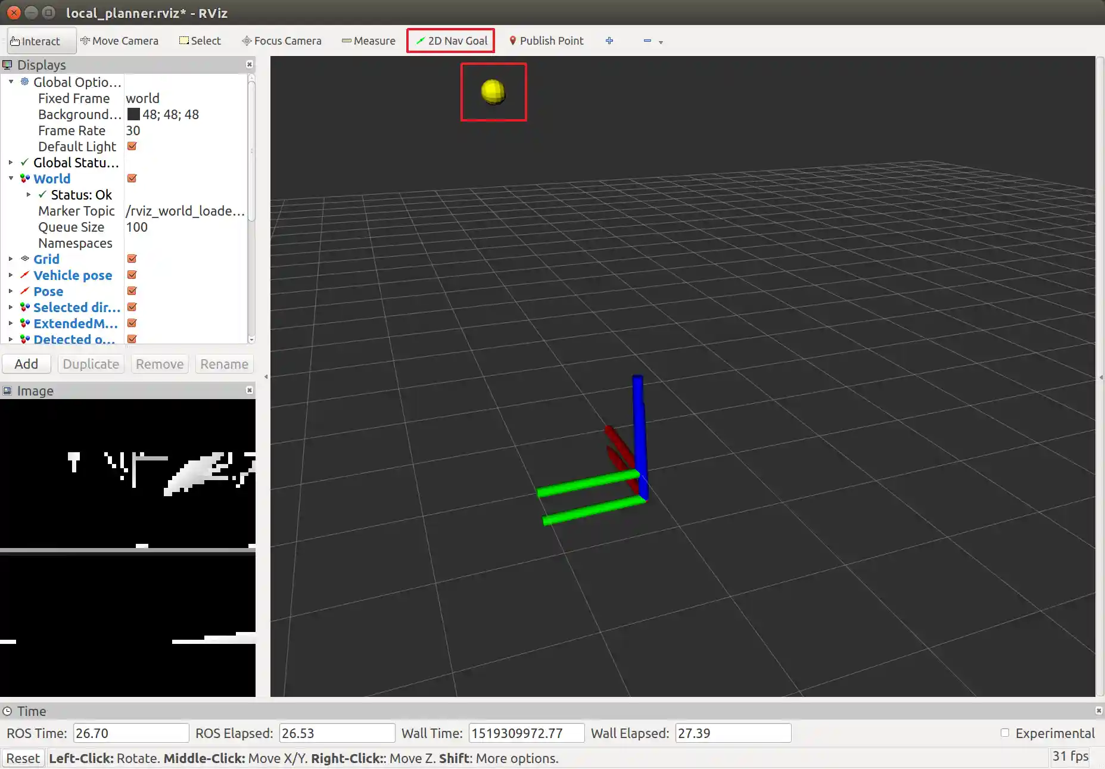The image size is (1105, 769).
Task: Expand the Vehicle pose display settings
Action: click(x=10, y=275)
